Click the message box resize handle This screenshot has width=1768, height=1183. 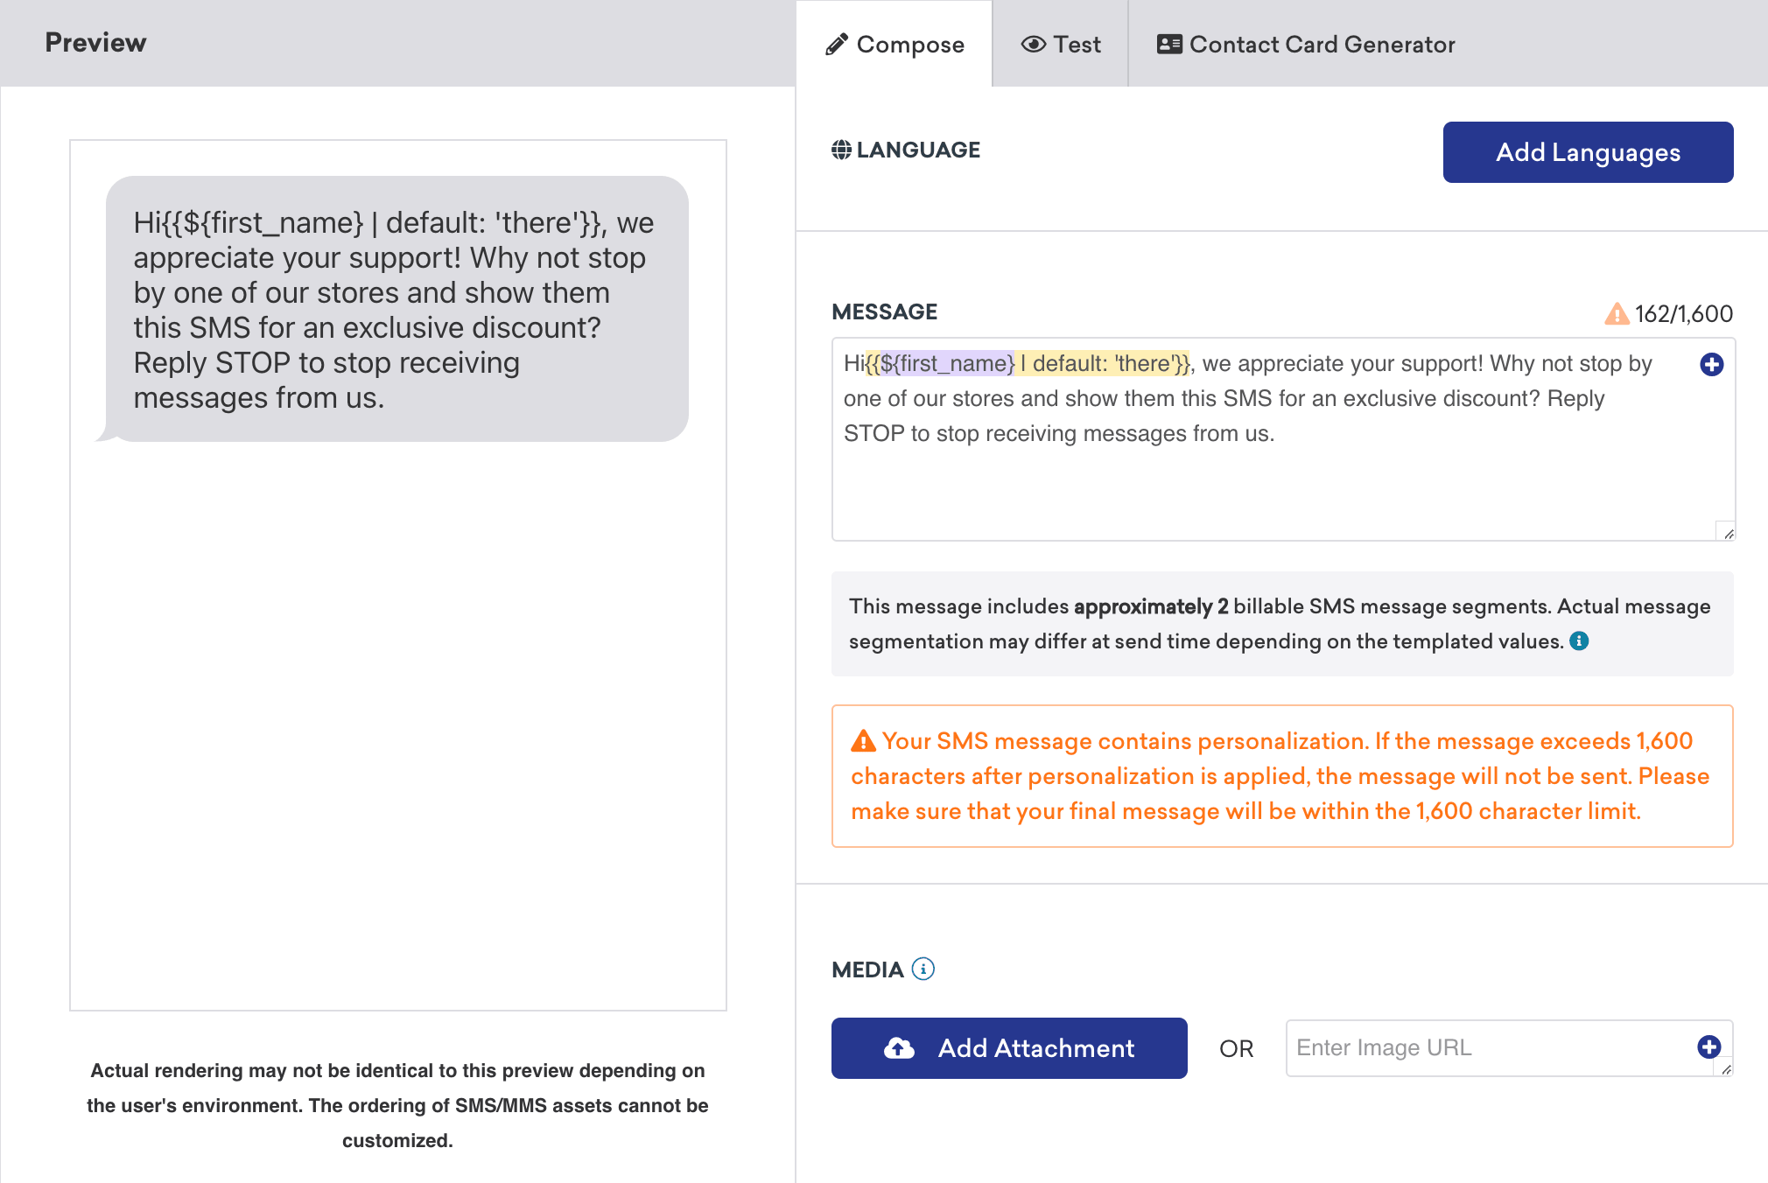[1728, 533]
